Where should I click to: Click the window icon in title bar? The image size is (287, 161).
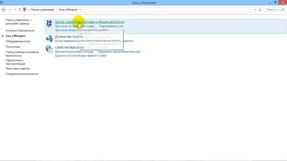[x=2, y=2]
